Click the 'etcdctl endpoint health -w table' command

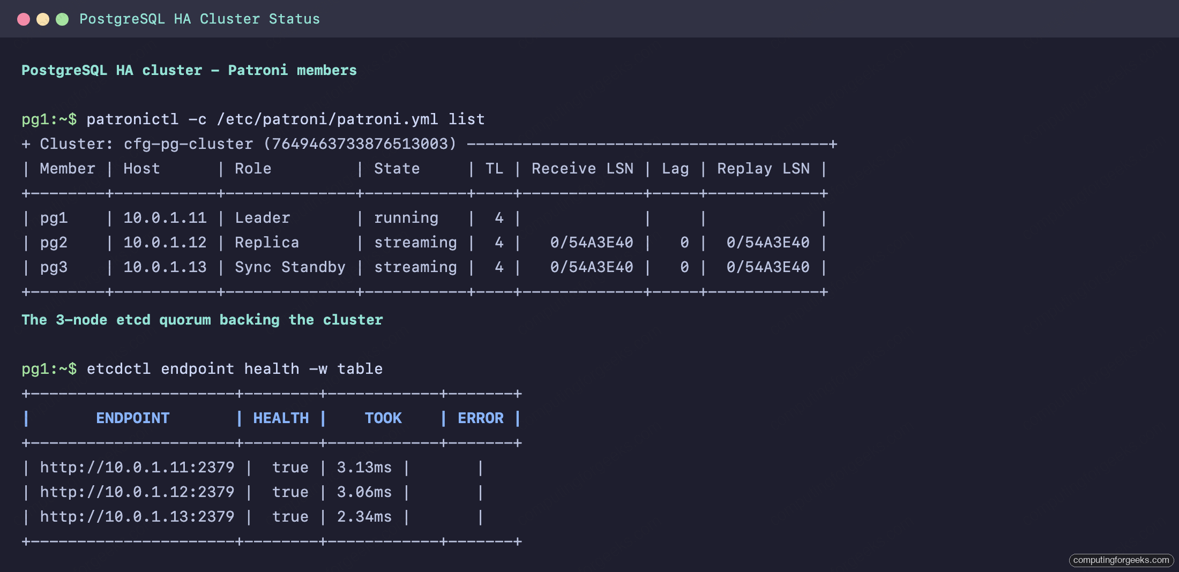(x=235, y=369)
